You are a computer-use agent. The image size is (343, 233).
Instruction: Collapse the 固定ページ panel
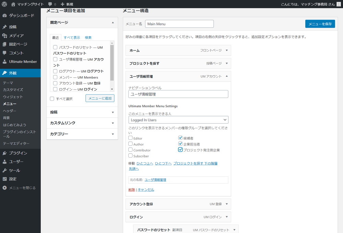(113, 23)
